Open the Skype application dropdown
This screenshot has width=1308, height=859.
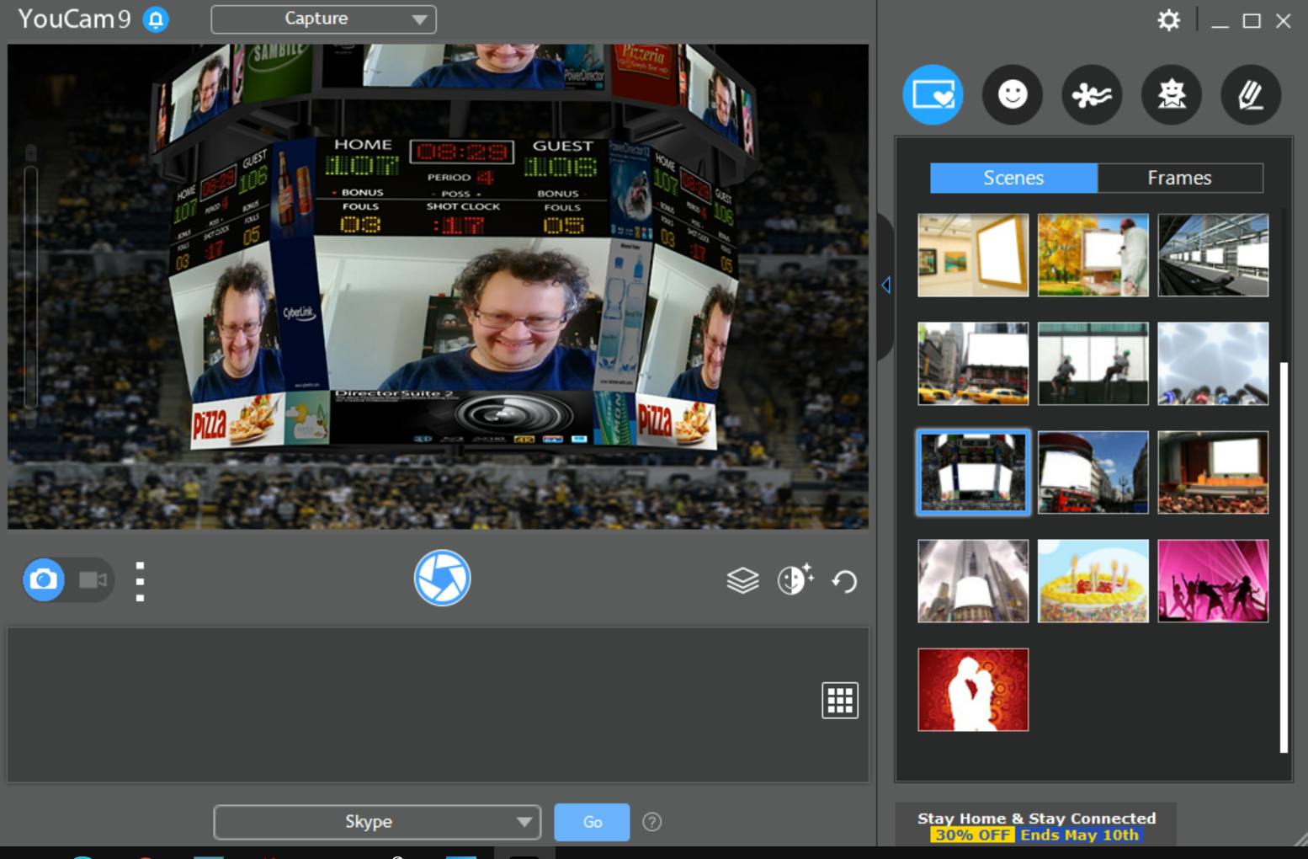377,822
